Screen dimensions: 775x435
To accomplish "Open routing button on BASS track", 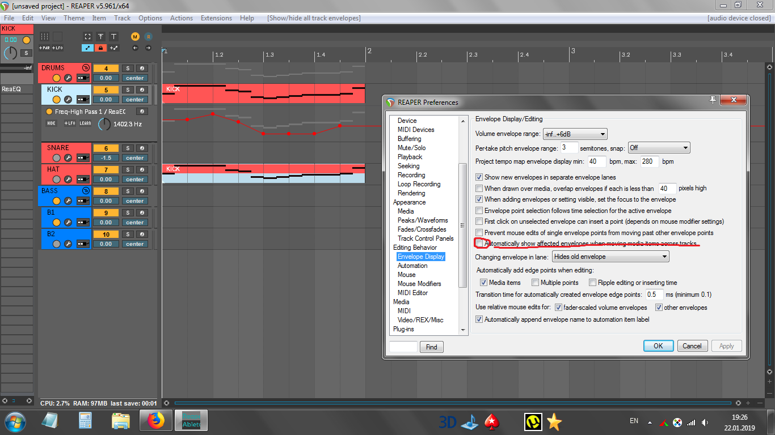I will (x=83, y=201).
